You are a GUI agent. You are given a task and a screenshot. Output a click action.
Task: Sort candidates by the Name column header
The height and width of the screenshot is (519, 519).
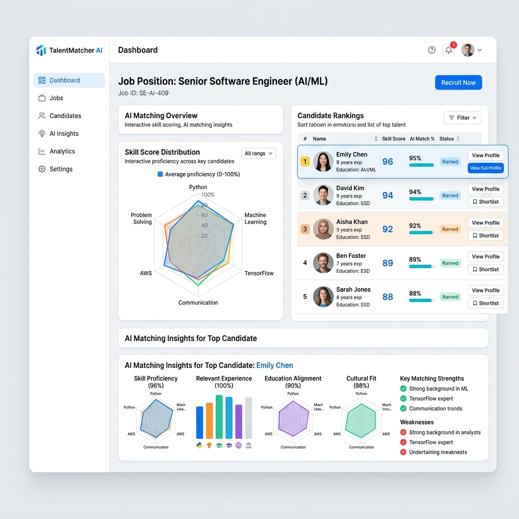coord(319,139)
